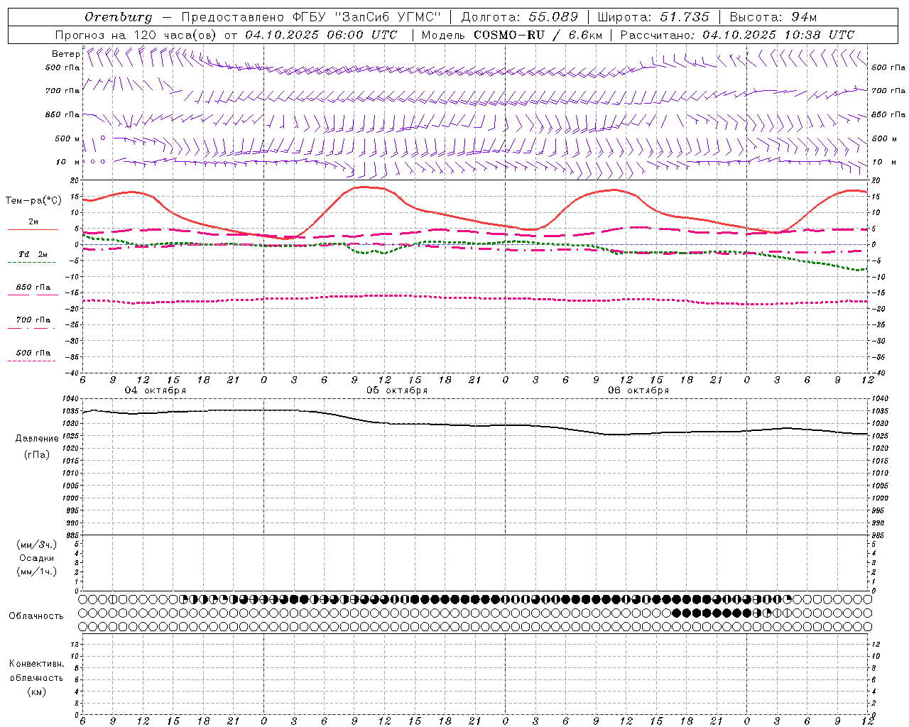The image size is (909, 727).
Task: Click the 'Долгота: 55.089' longitude value
Action: tap(520, 17)
